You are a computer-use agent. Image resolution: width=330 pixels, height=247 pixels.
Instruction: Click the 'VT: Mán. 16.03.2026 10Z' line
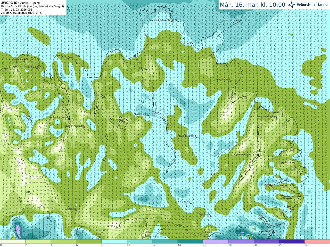(x=16, y=13)
